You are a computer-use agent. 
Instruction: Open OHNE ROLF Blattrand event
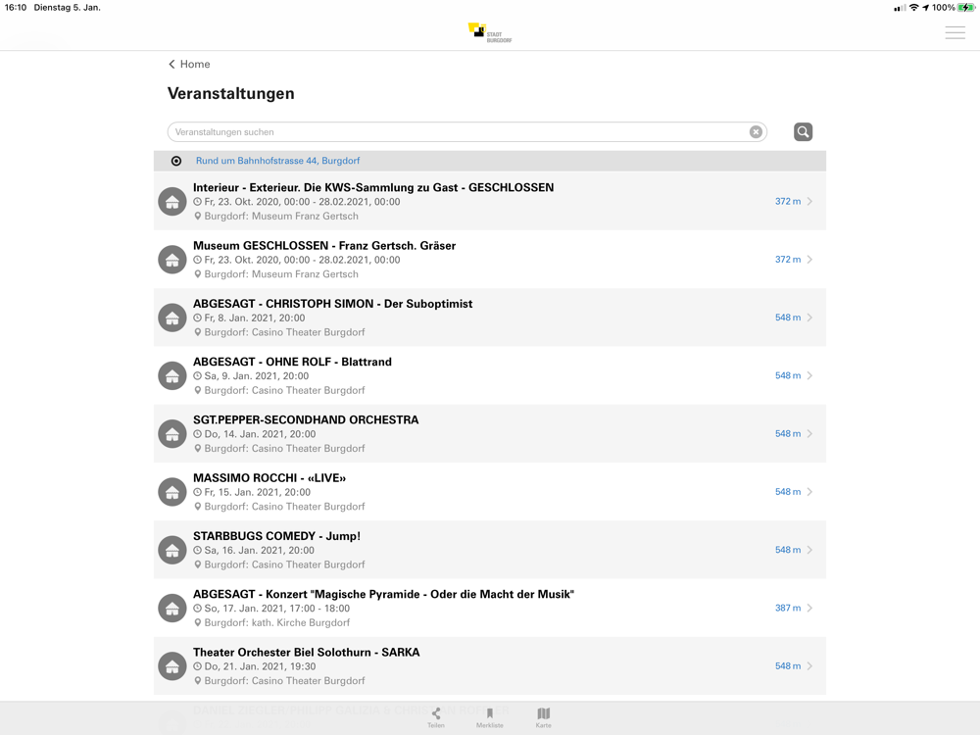pos(490,375)
